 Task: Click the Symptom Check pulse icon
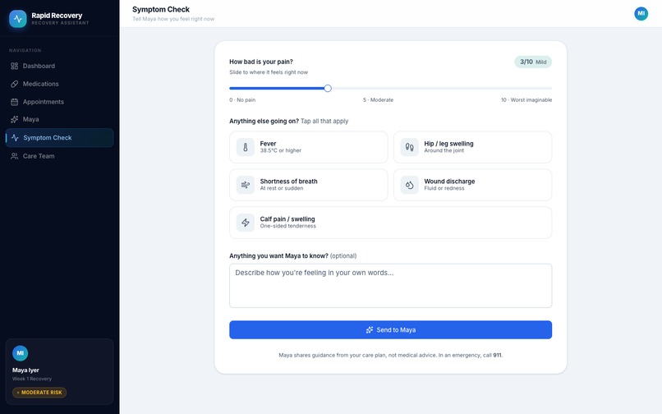coord(15,138)
